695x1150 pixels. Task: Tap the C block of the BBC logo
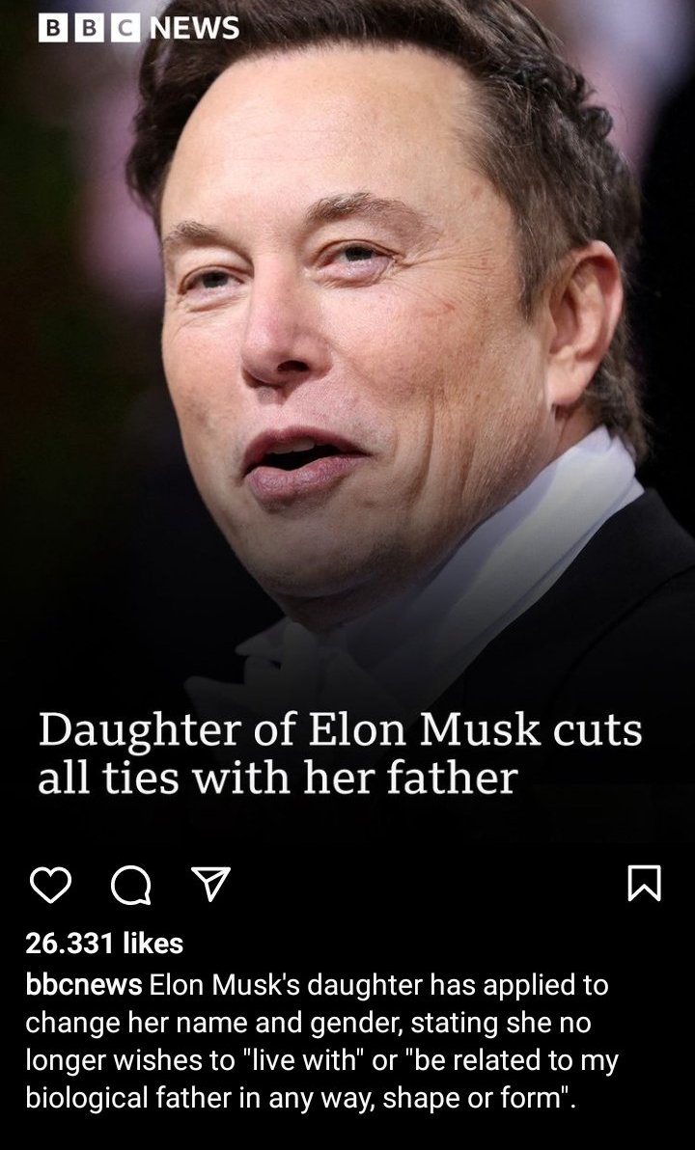tap(125, 28)
